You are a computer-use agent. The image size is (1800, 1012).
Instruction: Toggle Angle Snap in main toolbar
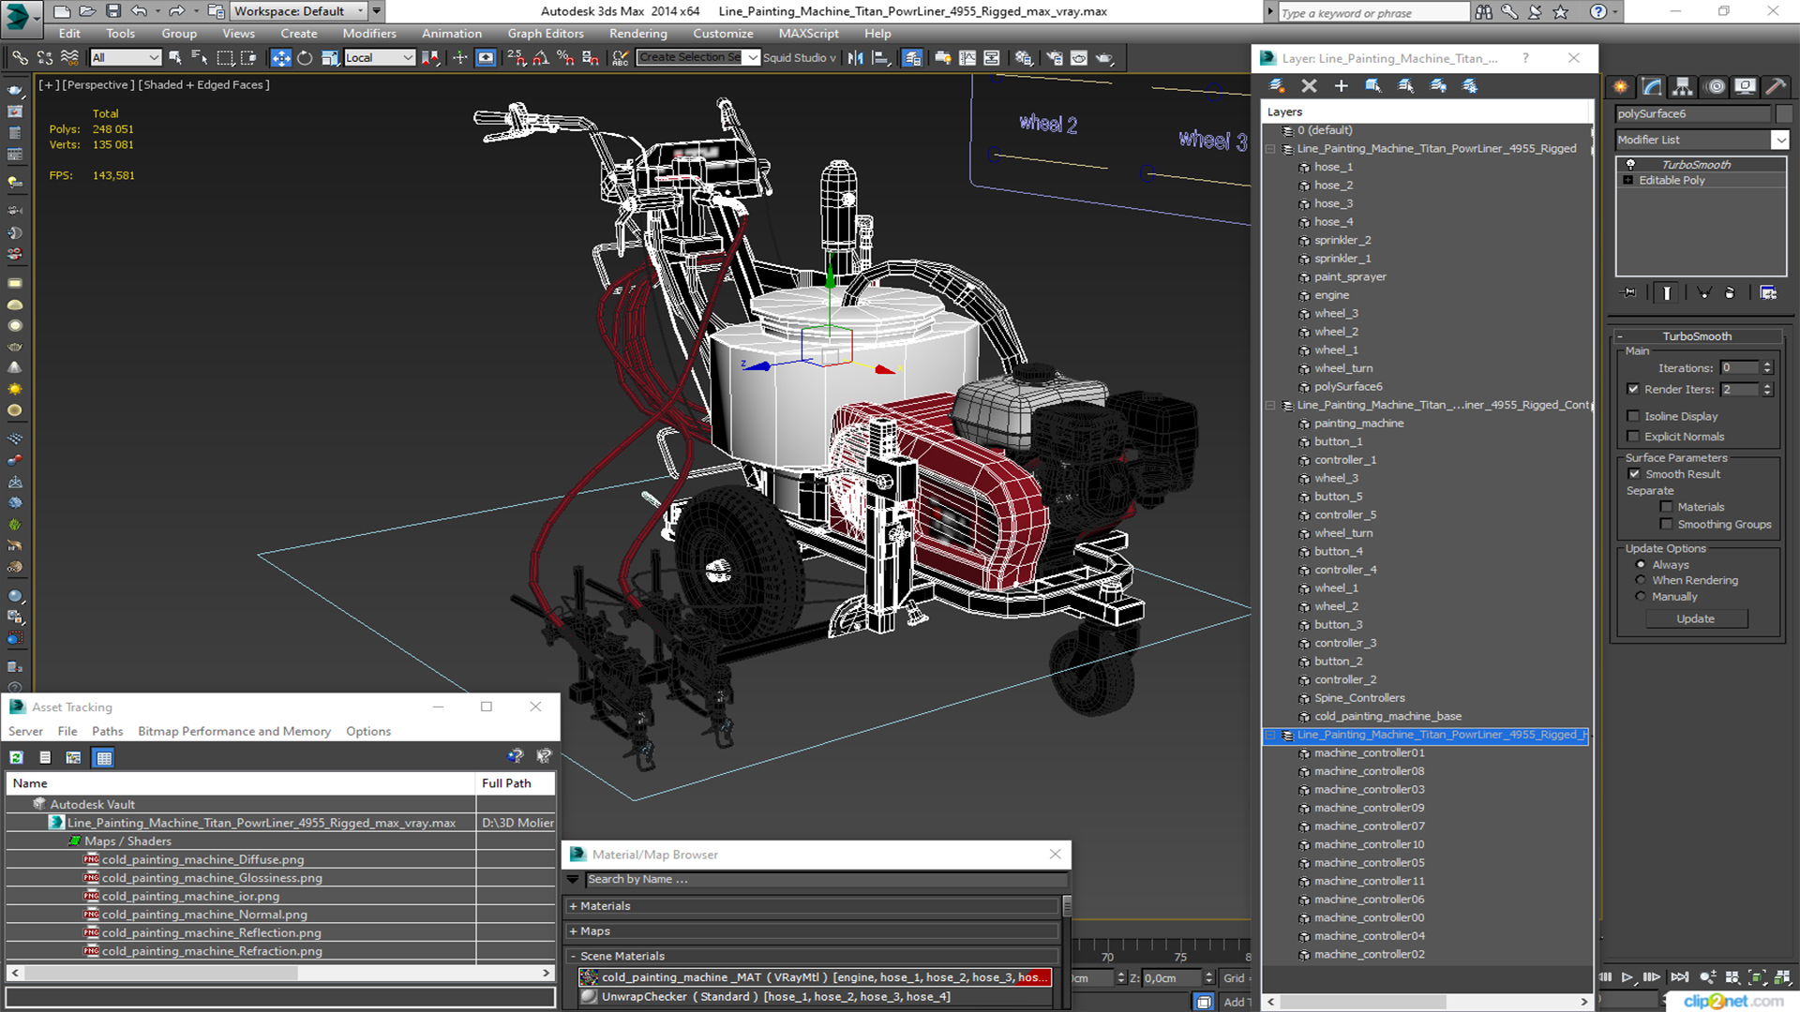(x=541, y=58)
